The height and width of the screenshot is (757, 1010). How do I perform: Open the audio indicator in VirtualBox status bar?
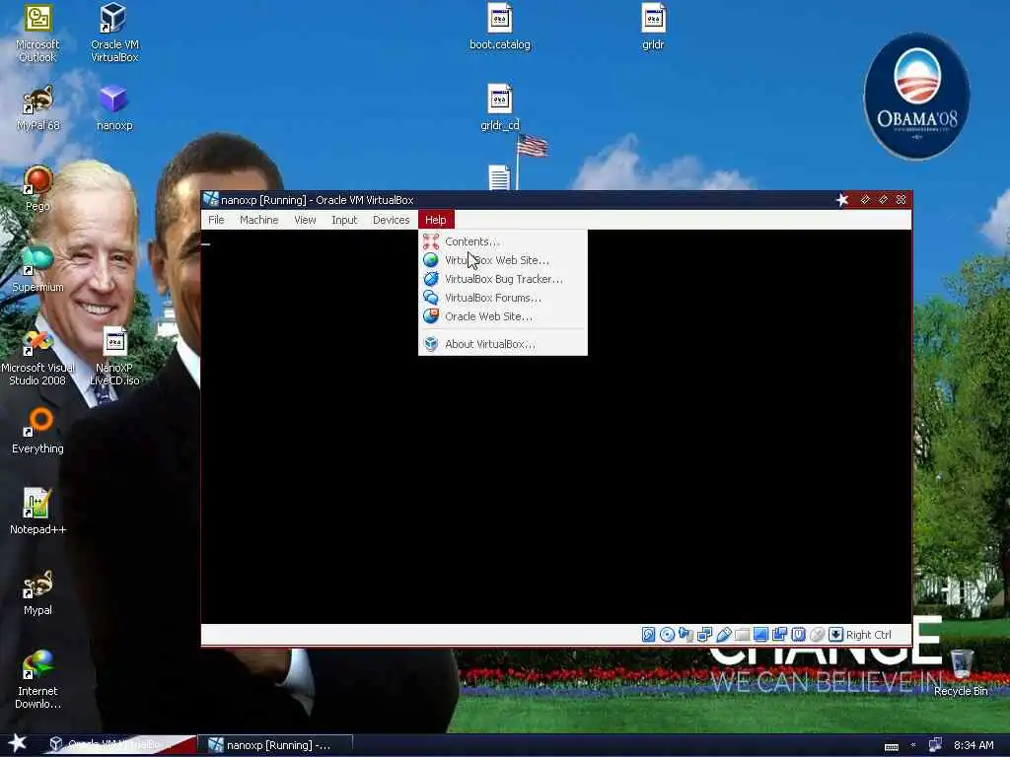click(x=686, y=635)
